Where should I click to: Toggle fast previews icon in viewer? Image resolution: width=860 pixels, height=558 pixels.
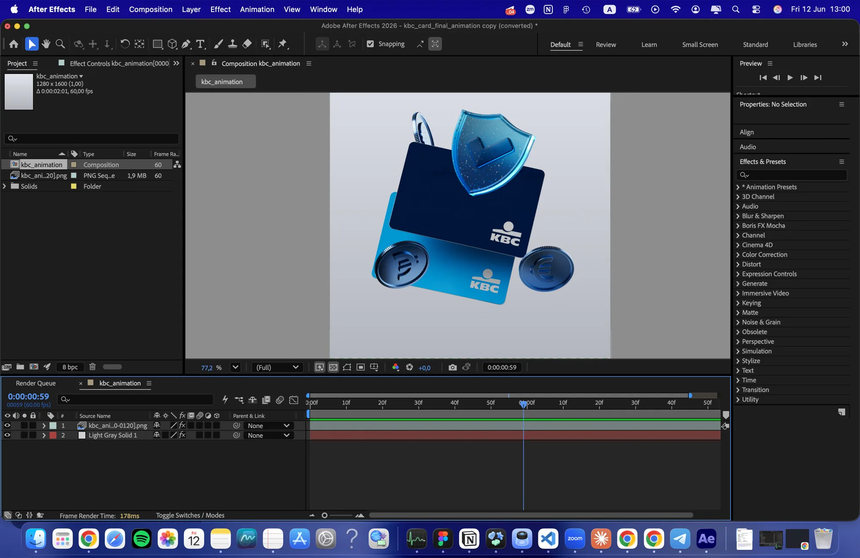click(319, 367)
